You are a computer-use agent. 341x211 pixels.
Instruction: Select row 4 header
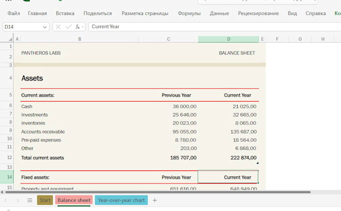point(7,77)
